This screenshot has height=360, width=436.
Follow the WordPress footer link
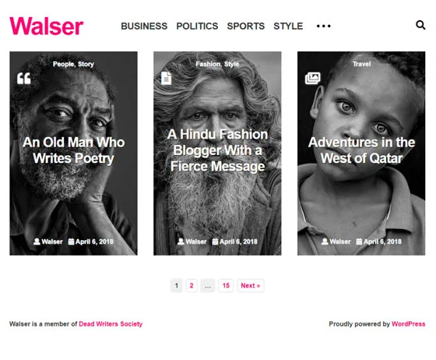point(409,324)
